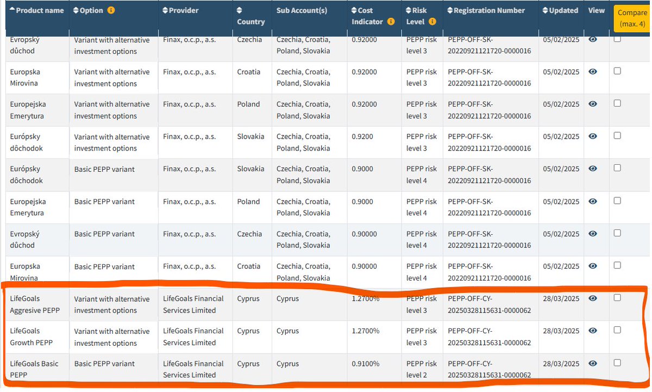Sort by the Provider column arrows
The image size is (652, 392).
coord(166,10)
